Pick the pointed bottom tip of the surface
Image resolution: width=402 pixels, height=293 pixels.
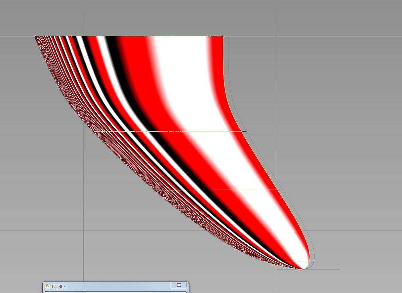[303, 268]
